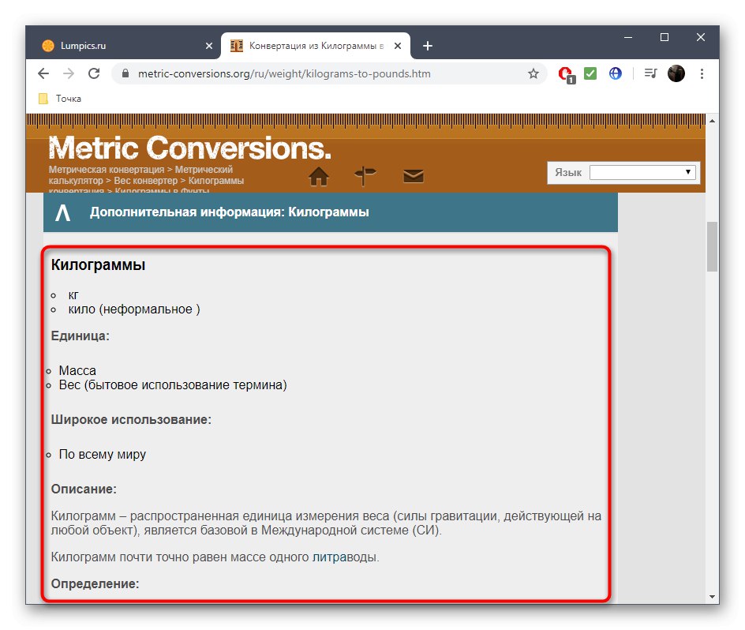The width and height of the screenshot is (745, 630).
Task: Open the Язык language dropdown
Action: [x=642, y=172]
